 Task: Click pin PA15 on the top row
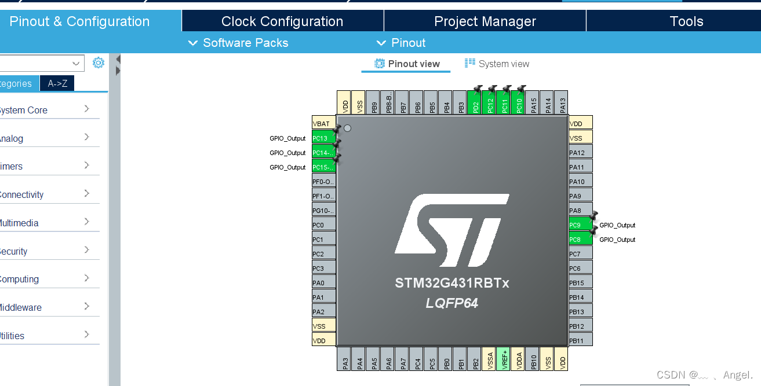tap(533, 102)
